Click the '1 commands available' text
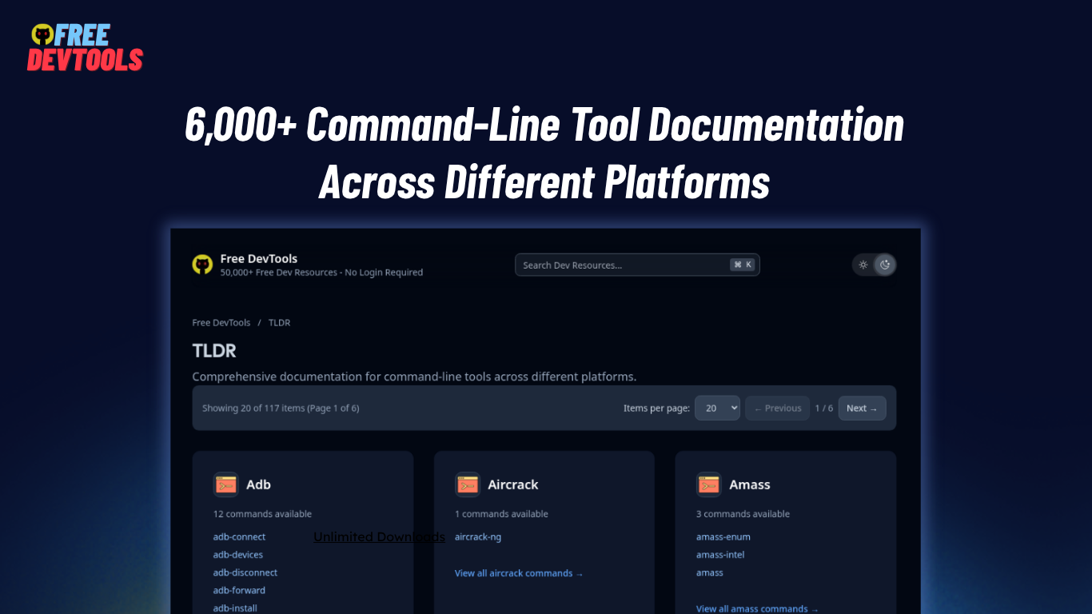 point(501,514)
